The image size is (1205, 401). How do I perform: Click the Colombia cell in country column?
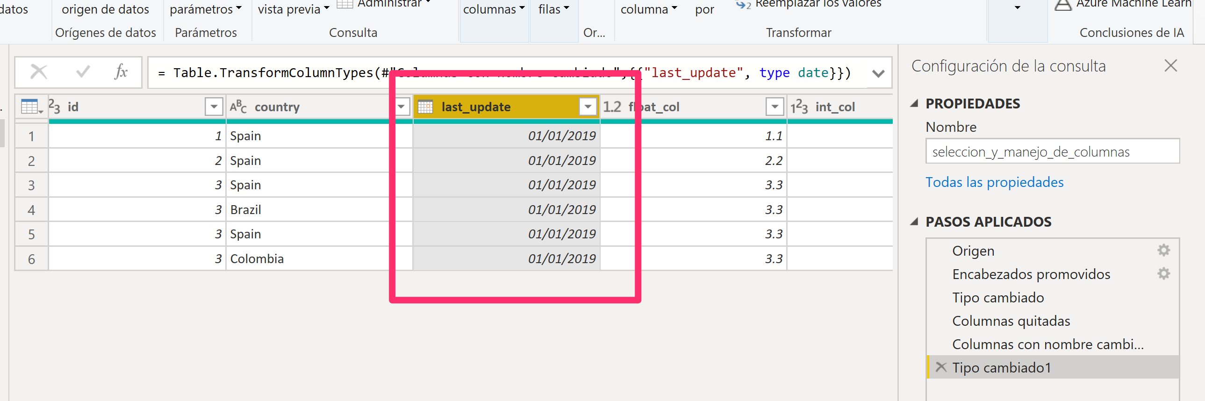[x=319, y=259]
